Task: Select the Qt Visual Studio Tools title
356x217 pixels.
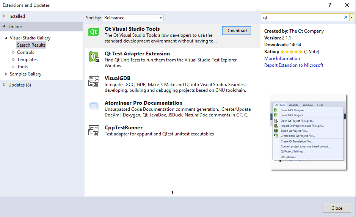Action: point(132,29)
